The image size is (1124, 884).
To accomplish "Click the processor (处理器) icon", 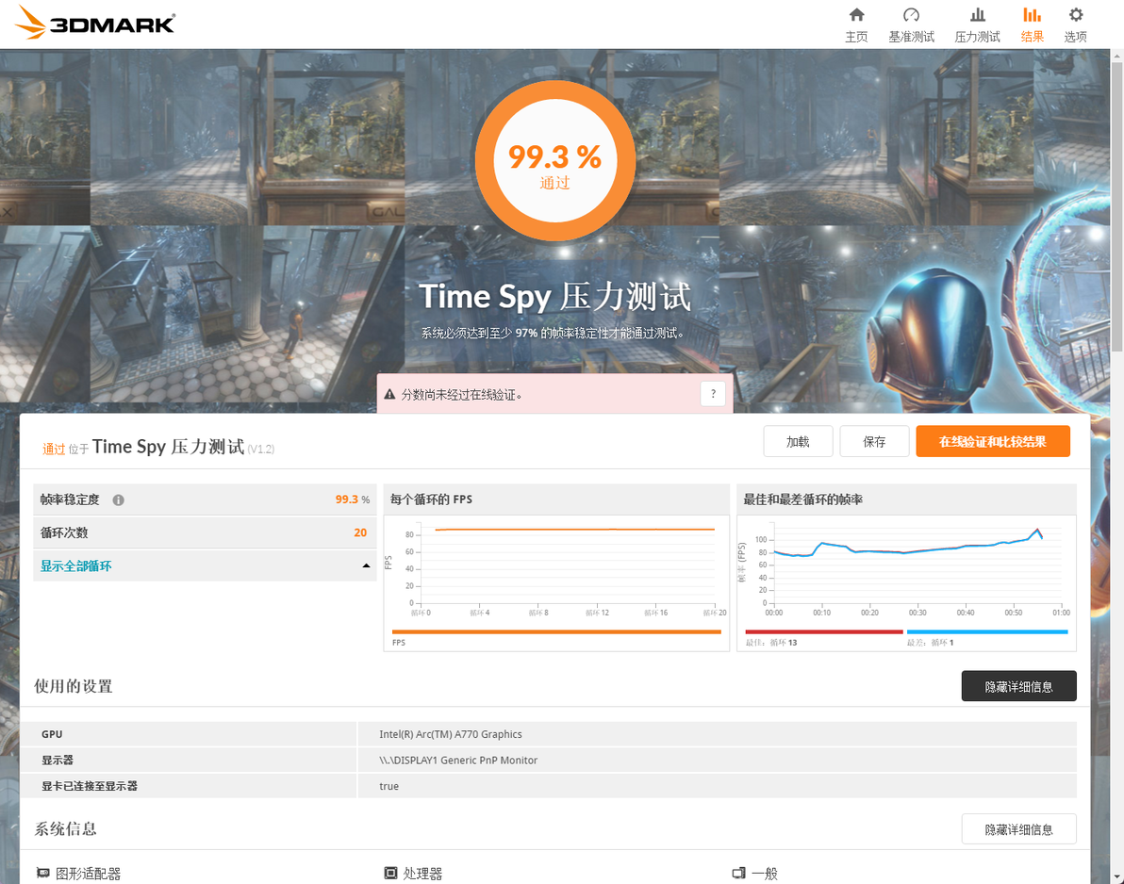I will (390, 873).
